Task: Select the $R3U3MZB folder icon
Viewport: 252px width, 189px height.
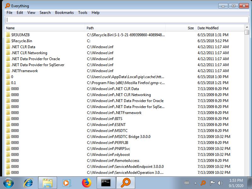Action: point(8,35)
